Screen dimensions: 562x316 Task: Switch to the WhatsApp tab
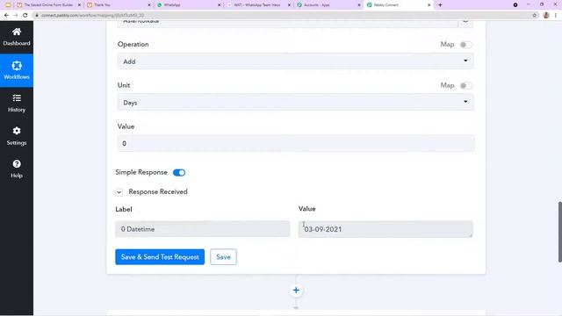tap(189, 5)
